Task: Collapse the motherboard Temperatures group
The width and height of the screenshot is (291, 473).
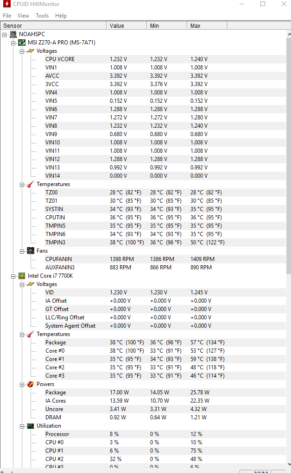Action: pyautogui.click(x=22, y=185)
